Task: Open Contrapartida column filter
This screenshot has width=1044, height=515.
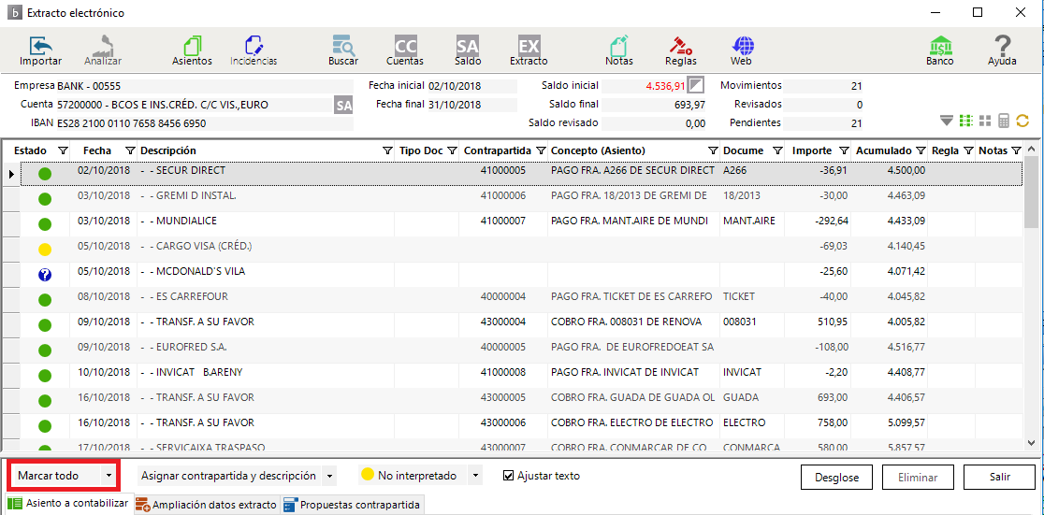Action: pos(541,151)
